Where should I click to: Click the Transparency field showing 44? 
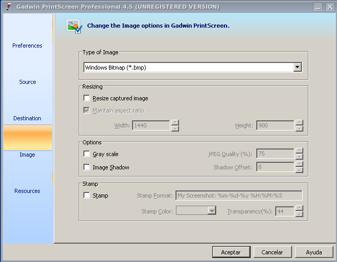tap(284, 211)
